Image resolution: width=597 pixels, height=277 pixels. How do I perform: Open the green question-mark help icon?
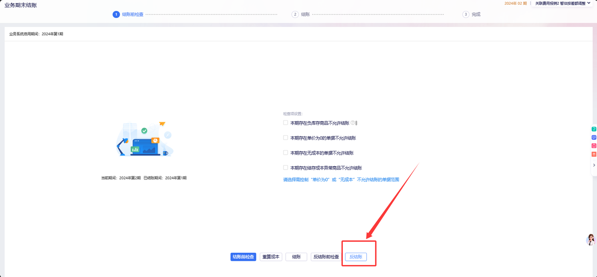(x=594, y=129)
